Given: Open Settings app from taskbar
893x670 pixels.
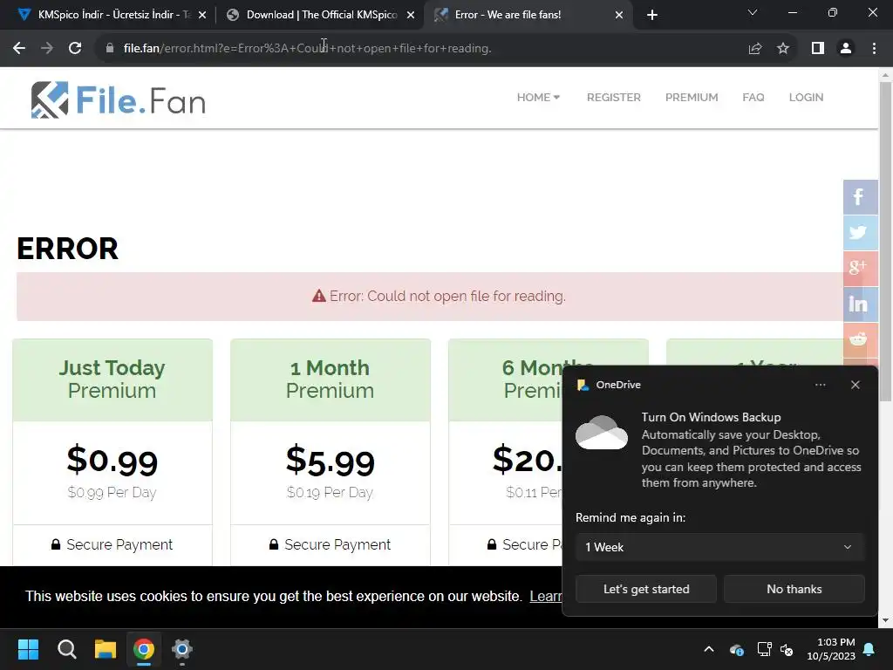Looking at the screenshot, I should coord(182,649).
